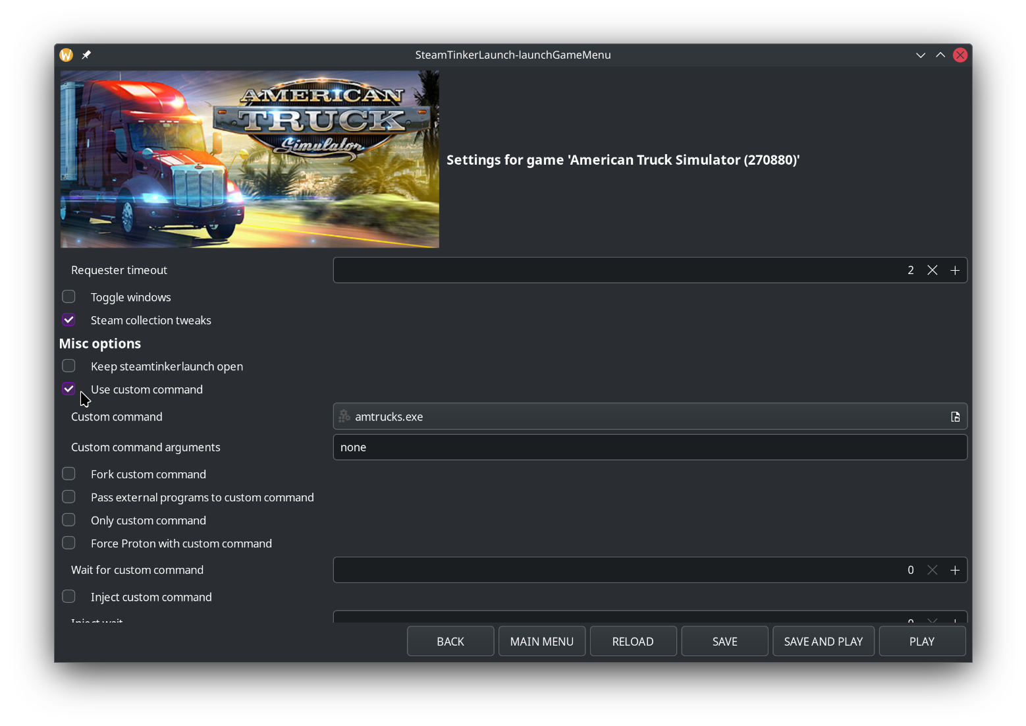The width and height of the screenshot is (1026, 726).
Task: Click SAVE AND PLAY button
Action: (823, 641)
